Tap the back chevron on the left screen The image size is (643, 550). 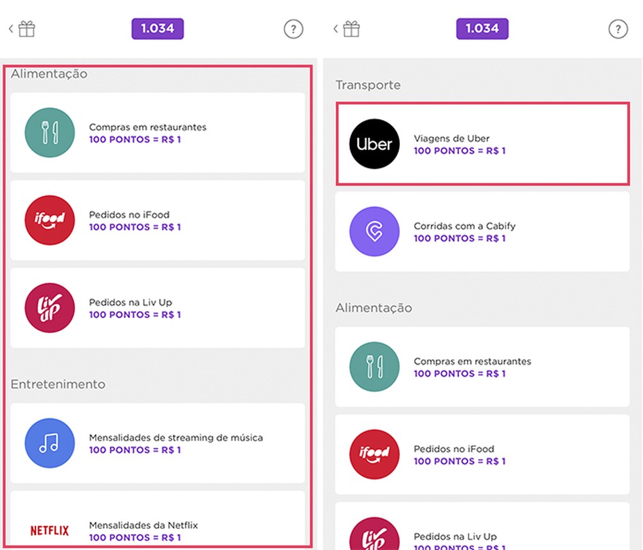[x=9, y=28]
